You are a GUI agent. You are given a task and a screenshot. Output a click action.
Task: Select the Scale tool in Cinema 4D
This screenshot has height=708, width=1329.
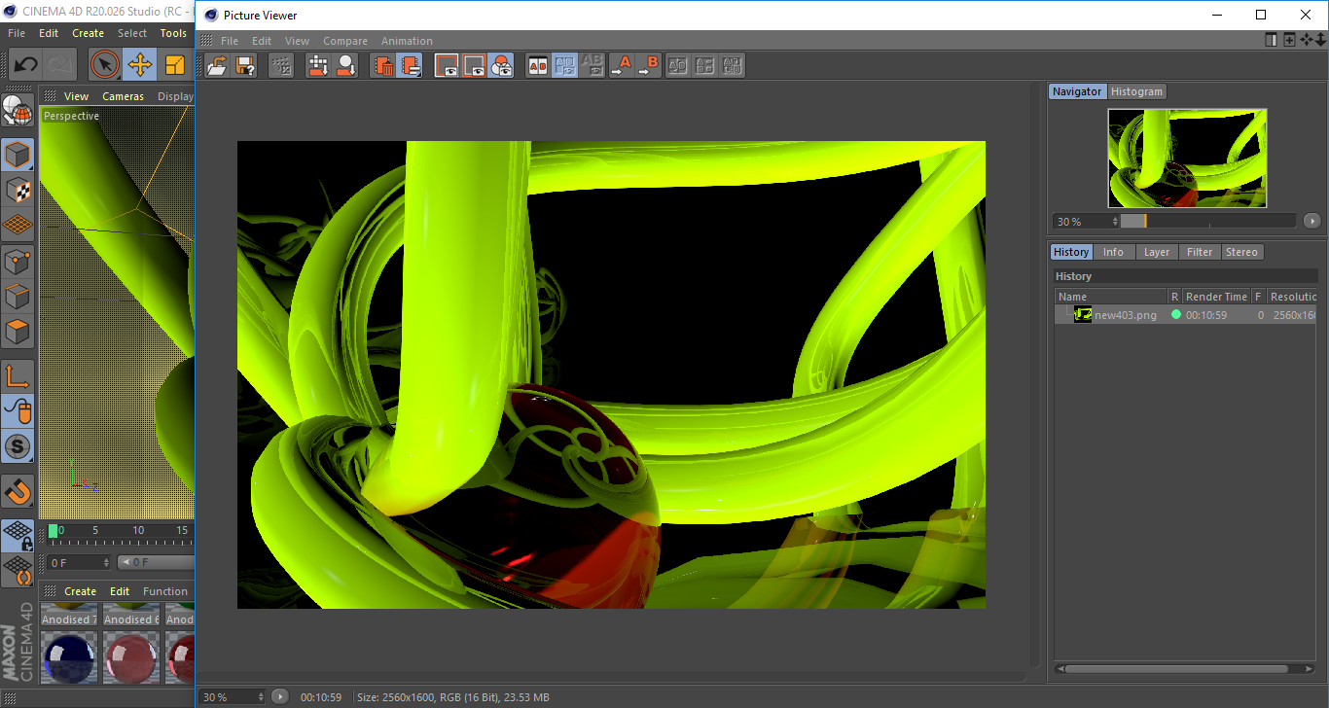175,65
